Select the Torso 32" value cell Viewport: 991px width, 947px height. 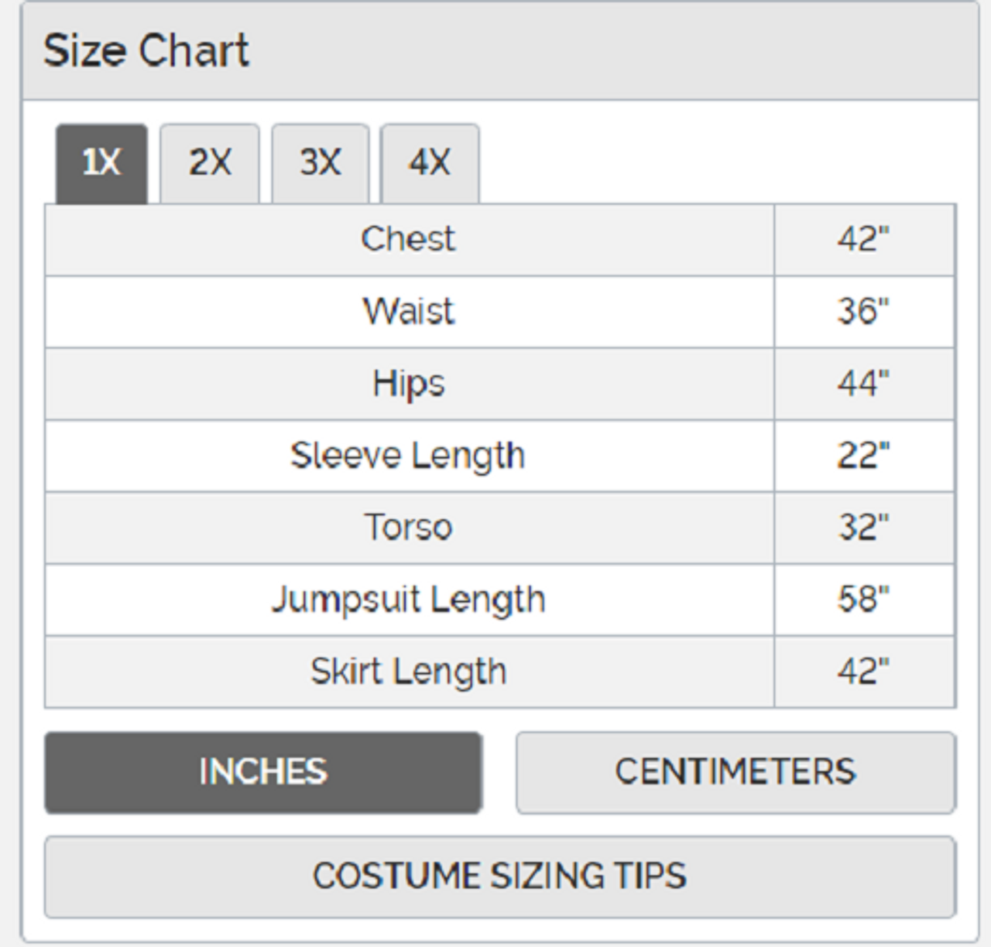[x=863, y=528]
